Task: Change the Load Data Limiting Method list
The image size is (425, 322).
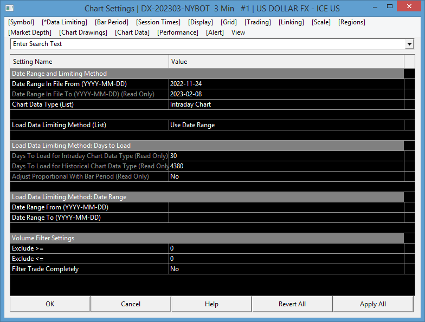Action: point(286,125)
